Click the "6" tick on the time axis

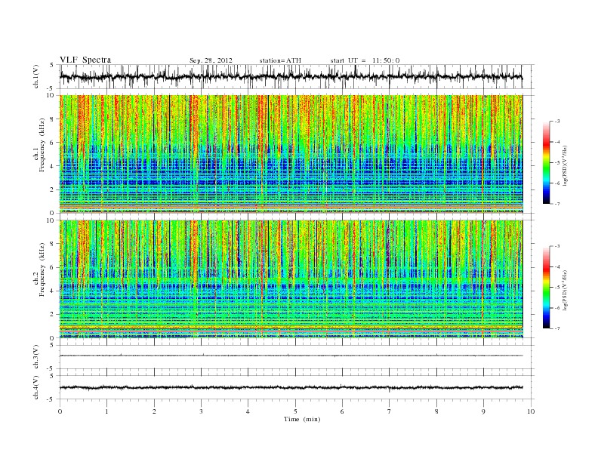342,411
